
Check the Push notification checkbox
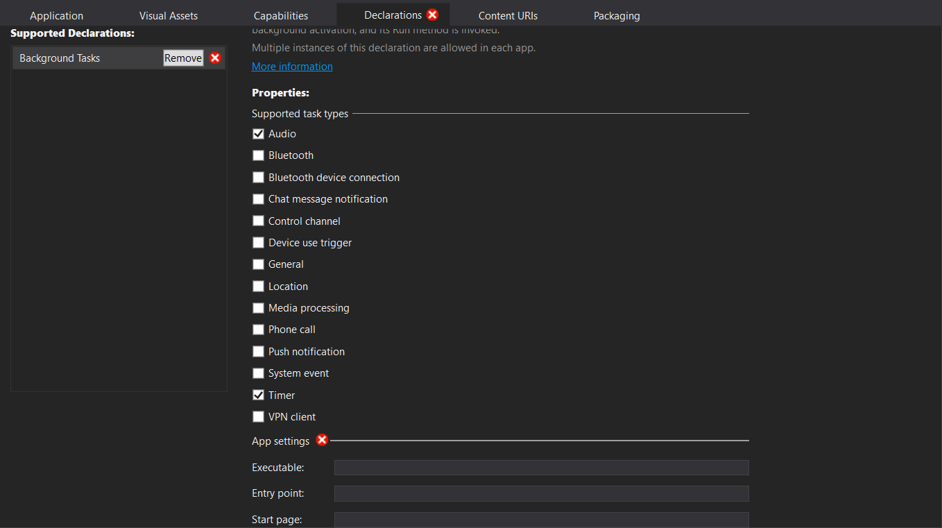(258, 351)
